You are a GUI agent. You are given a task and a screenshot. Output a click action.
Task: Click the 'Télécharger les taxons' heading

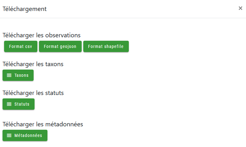click(x=33, y=64)
